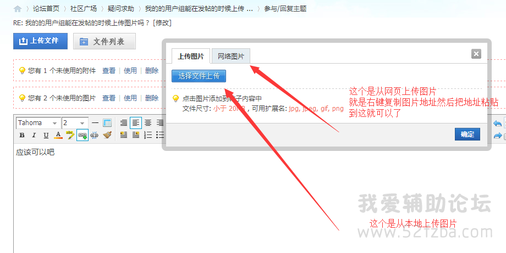Screen dimensions: 506x253
Task: Click the 应该可以吧 text in editor
Action: (x=35, y=152)
